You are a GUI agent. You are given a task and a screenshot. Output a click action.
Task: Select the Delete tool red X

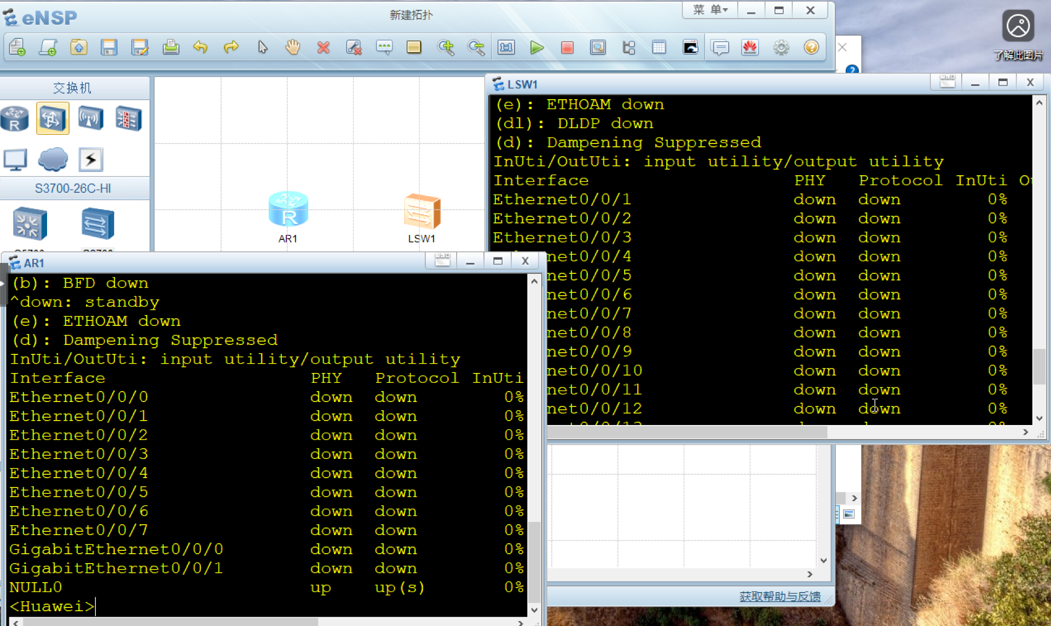tap(324, 48)
